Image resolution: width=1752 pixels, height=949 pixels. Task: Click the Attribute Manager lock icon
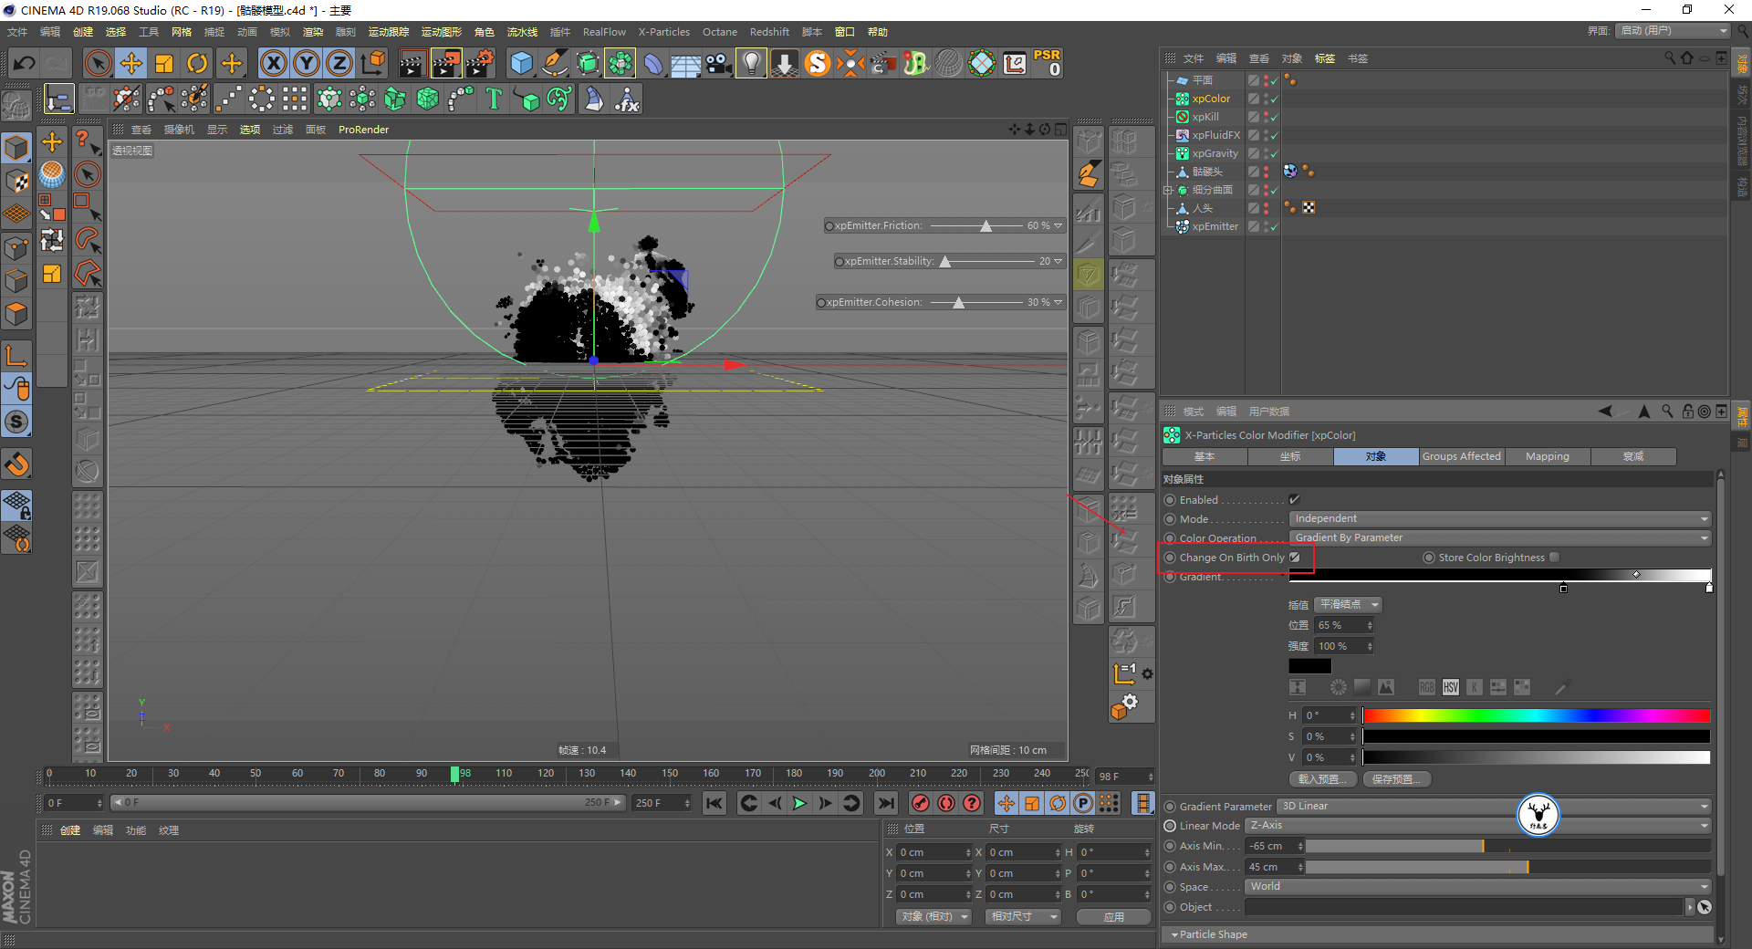1688,412
